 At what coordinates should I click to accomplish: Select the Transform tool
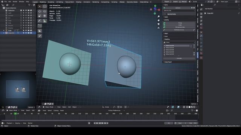click(45, 16)
